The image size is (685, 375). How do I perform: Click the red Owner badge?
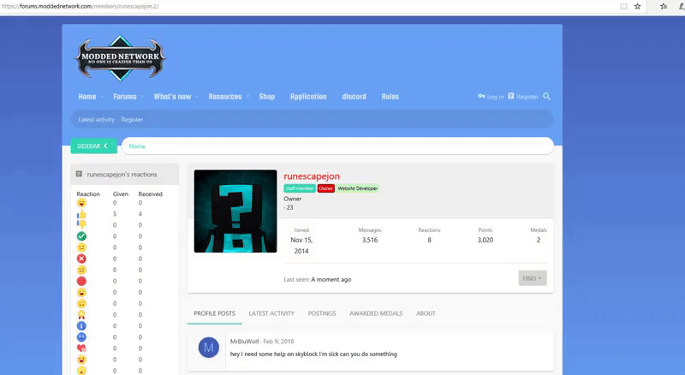[x=326, y=188]
